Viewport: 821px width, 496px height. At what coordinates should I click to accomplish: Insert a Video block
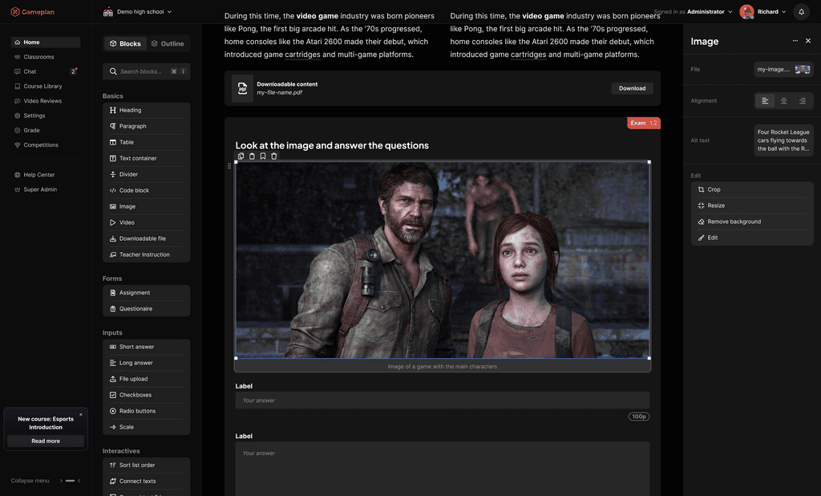pos(147,222)
